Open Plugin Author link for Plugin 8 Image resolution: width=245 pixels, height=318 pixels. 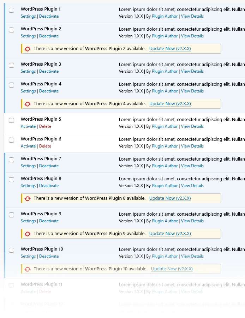point(165,186)
